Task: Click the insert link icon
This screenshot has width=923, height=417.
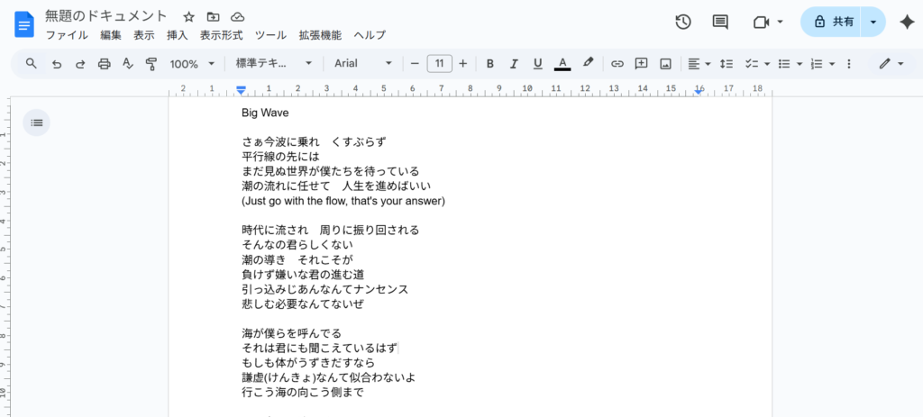Action: [617, 64]
